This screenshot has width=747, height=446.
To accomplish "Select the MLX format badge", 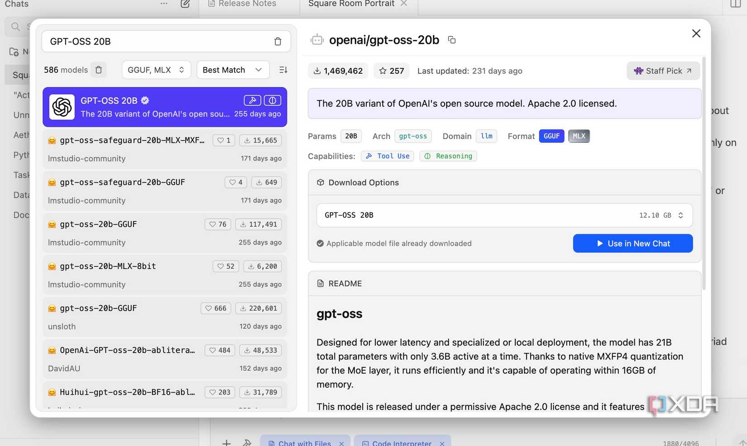I will 579,136.
